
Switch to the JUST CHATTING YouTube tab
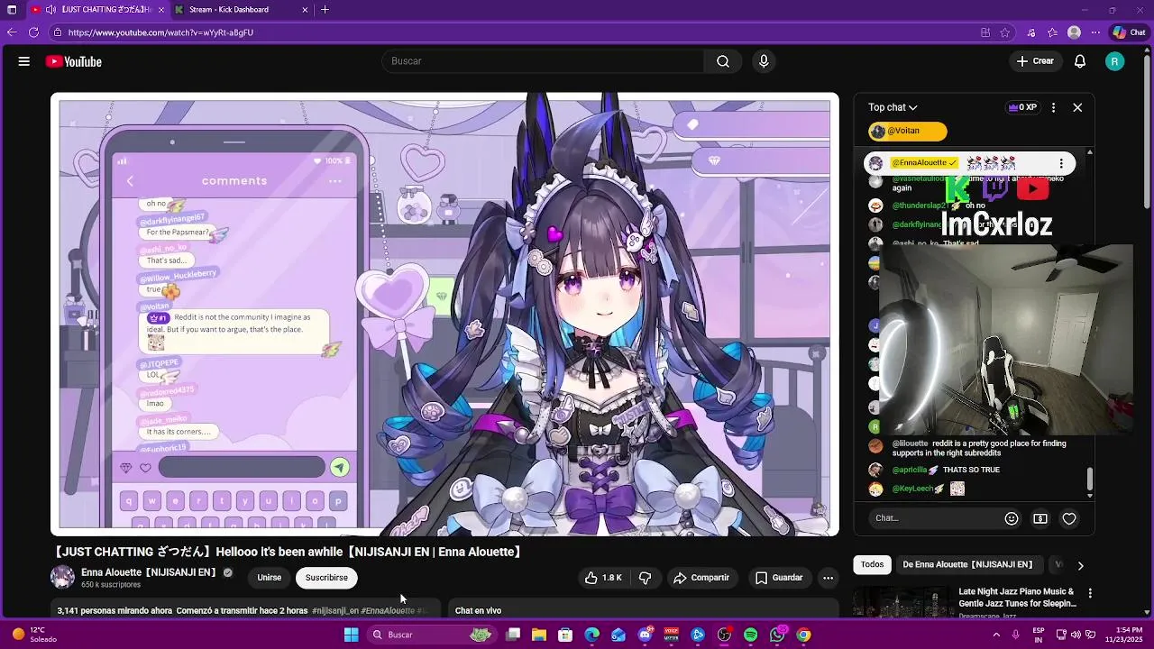pyautogui.click(x=97, y=10)
